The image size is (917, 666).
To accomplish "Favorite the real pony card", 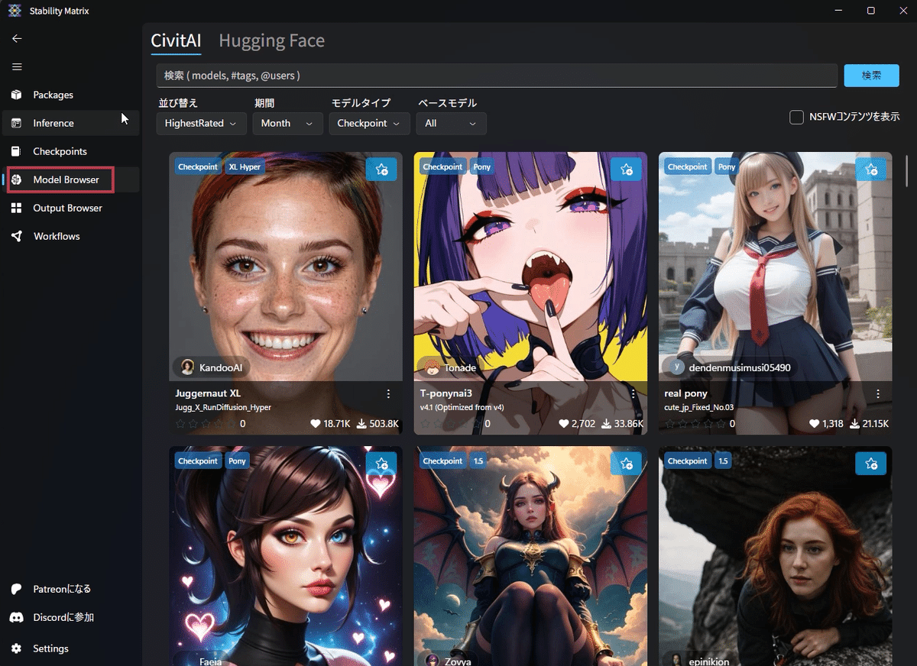I will (x=870, y=169).
